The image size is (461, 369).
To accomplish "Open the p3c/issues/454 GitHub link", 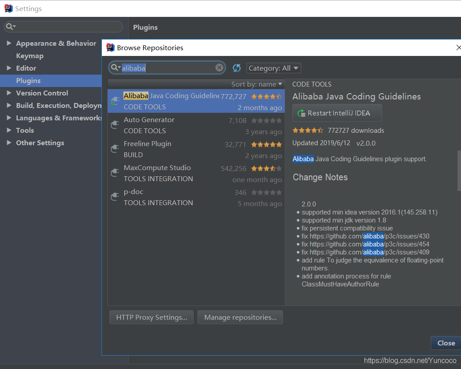I will pos(369,244).
